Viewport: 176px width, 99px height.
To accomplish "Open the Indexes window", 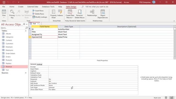I will tap(60, 13).
